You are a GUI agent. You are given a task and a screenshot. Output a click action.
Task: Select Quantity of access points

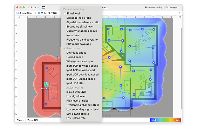pos(82,31)
